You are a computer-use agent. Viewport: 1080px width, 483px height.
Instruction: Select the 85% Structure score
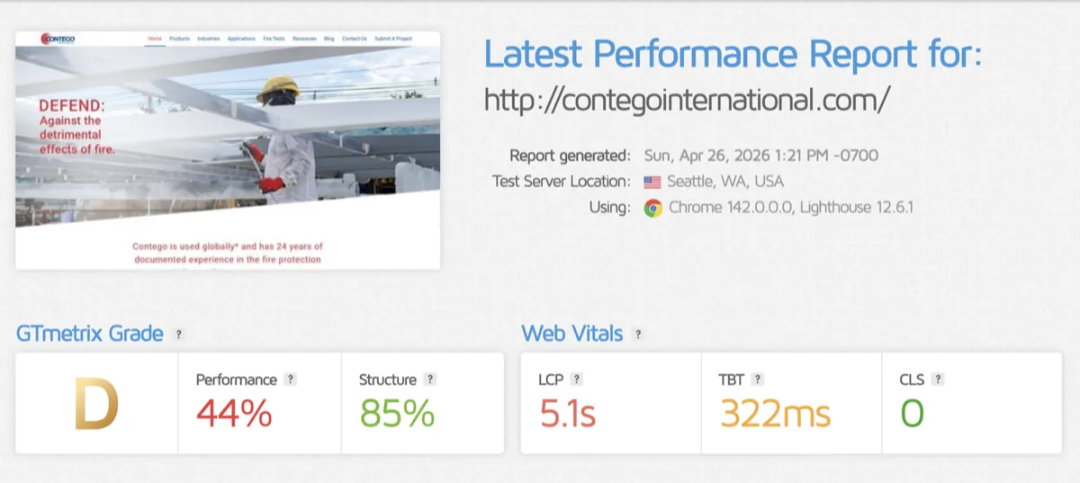click(397, 413)
